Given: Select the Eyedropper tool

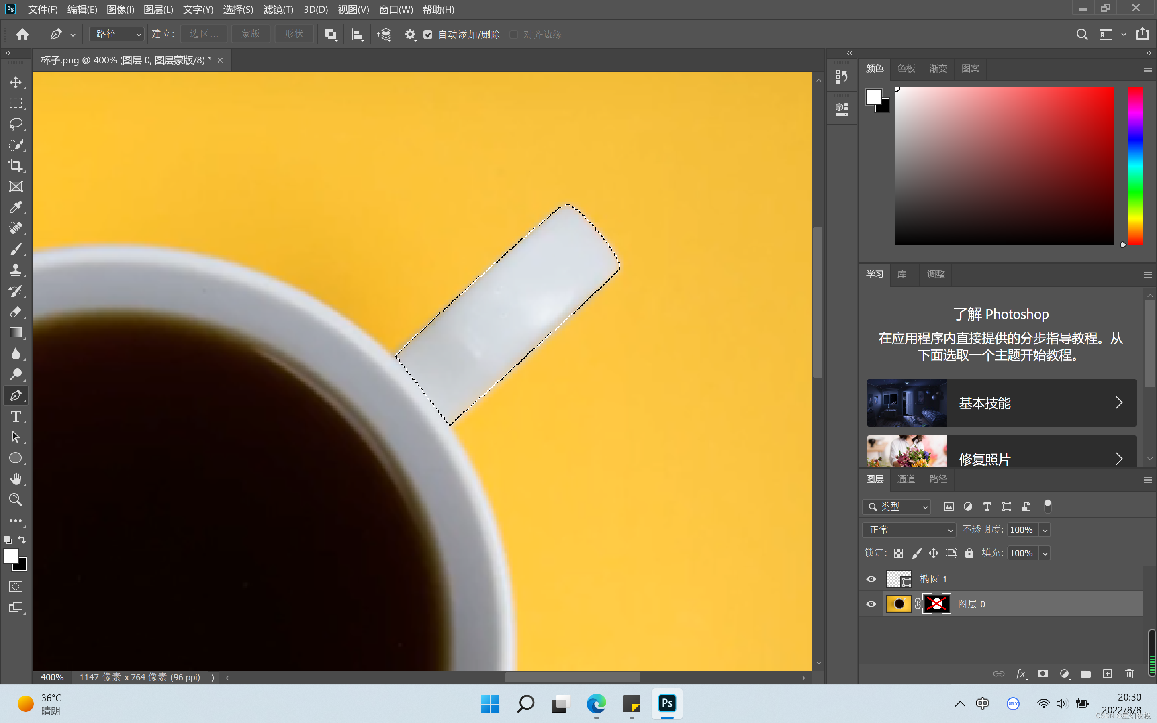Looking at the screenshot, I should click(16, 208).
